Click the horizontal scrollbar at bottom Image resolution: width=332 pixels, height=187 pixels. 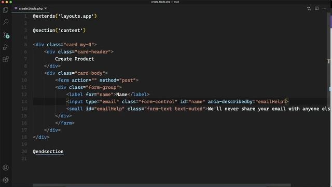(x=162, y=185)
